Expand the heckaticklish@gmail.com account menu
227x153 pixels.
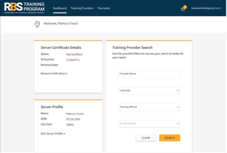pyautogui.click(x=206, y=8)
